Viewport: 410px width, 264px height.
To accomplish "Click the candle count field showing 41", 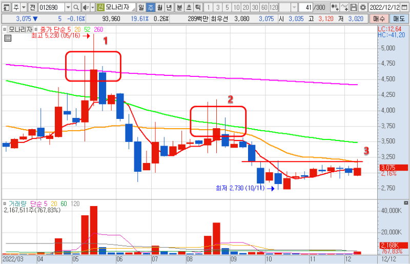I will (305, 7).
